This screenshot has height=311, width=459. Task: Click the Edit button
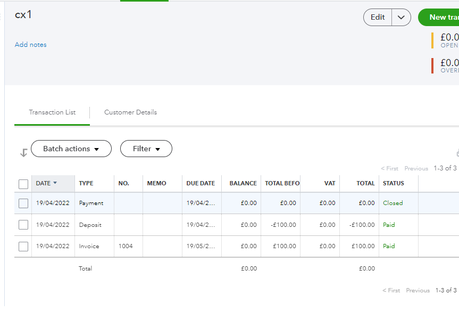(x=378, y=18)
